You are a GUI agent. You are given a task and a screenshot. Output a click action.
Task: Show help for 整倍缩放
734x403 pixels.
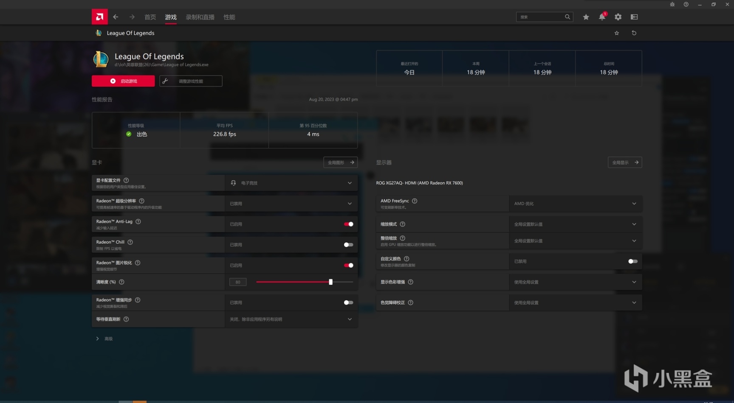pos(403,238)
